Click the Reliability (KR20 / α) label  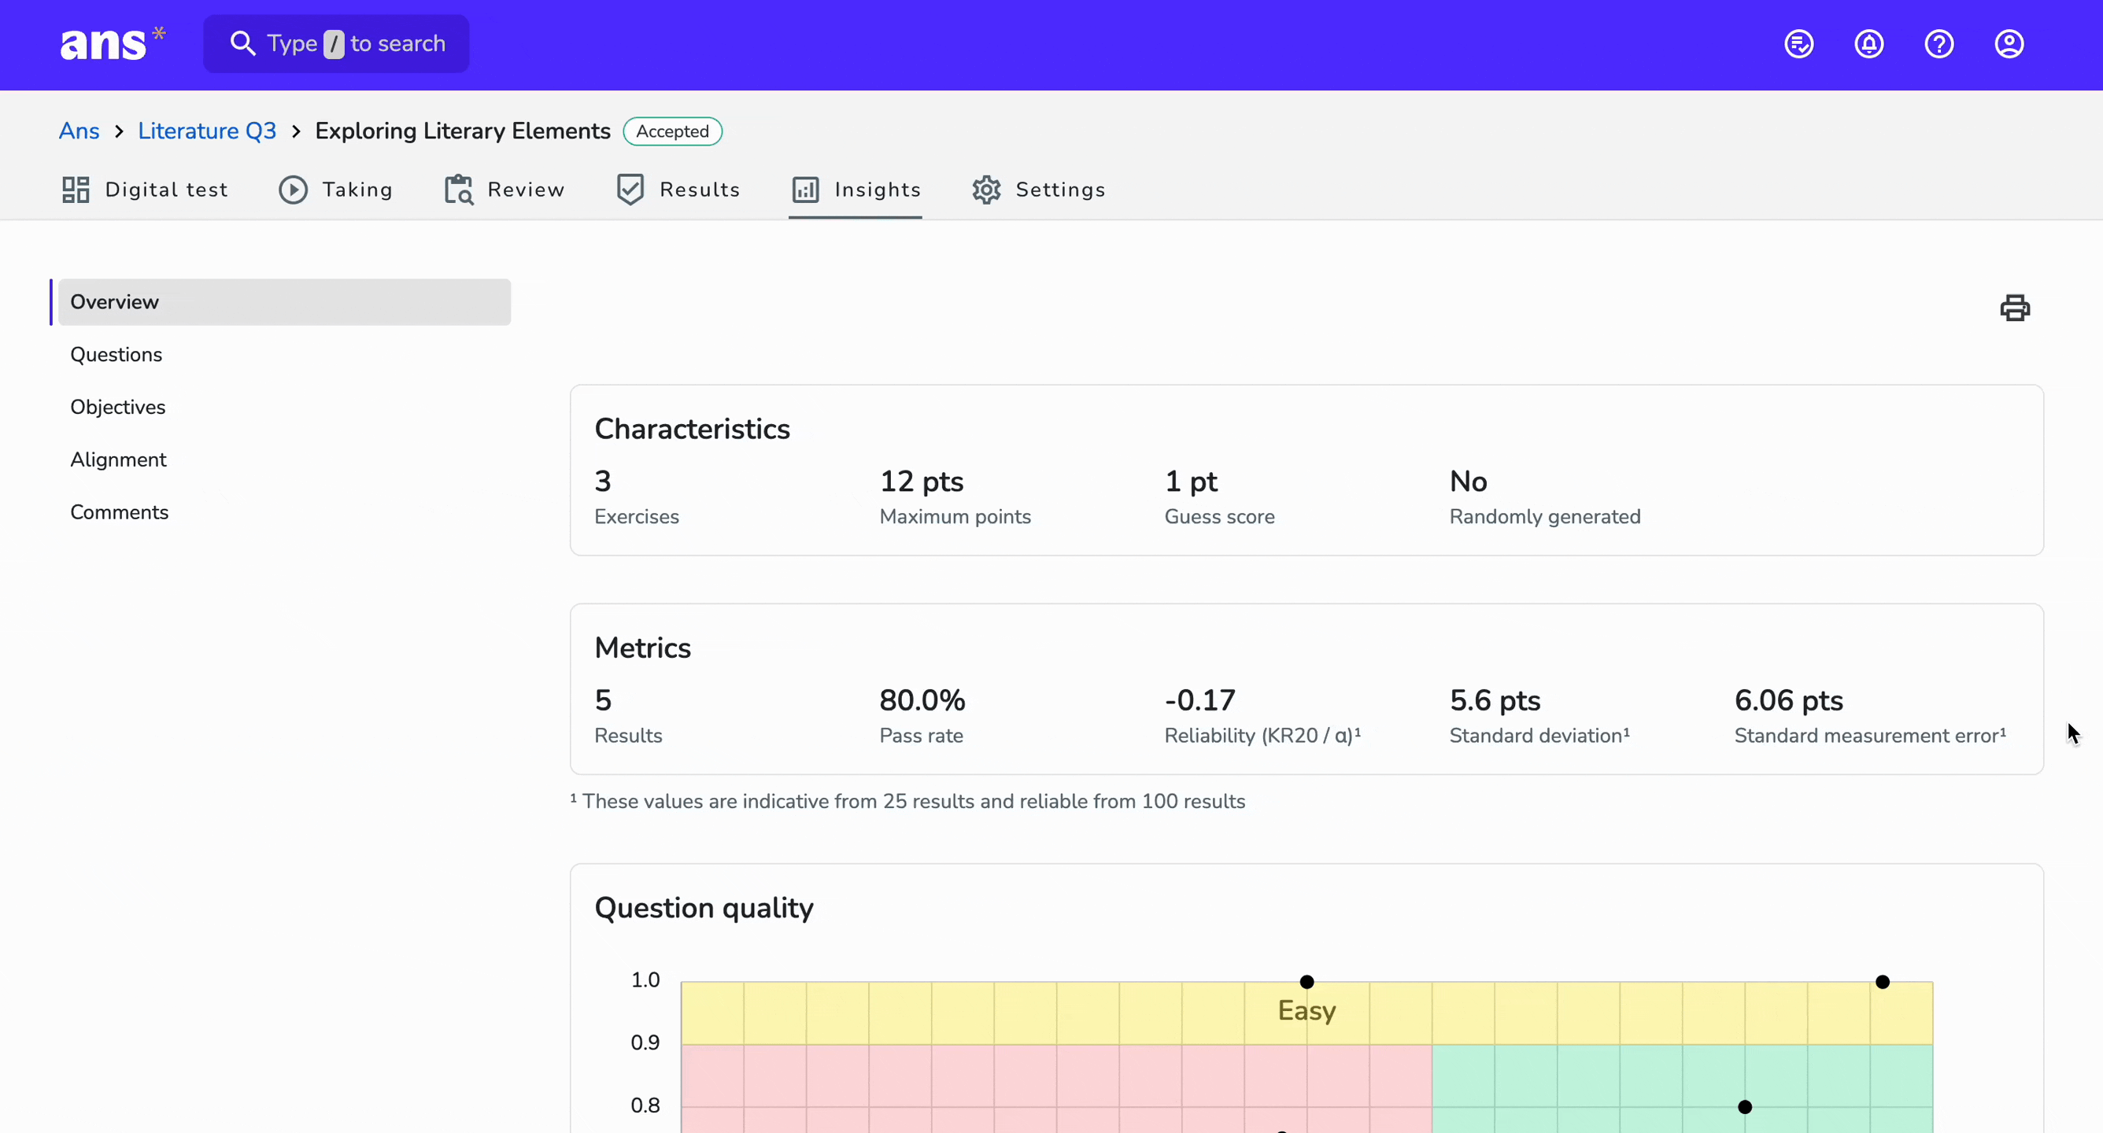tap(1262, 736)
